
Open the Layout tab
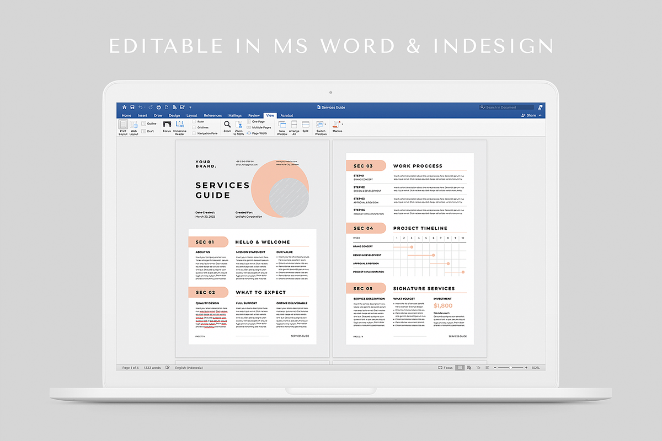(x=192, y=116)
